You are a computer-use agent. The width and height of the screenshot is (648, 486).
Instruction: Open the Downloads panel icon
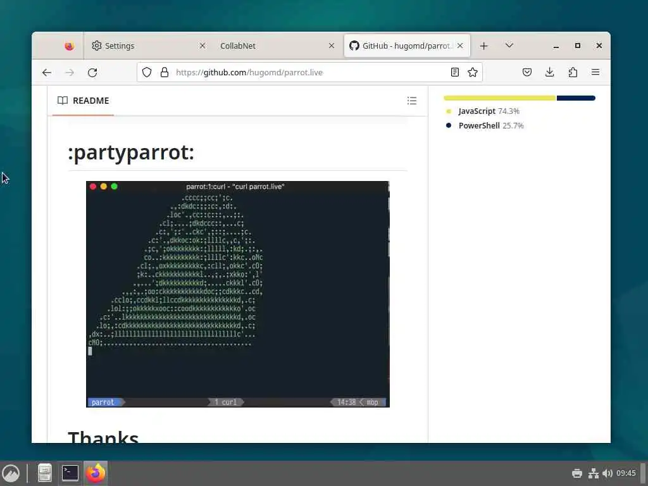(550, 72)
